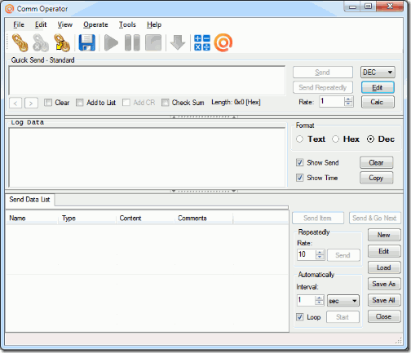
Task: Click the next '>' history button
Action: (31, 103)
